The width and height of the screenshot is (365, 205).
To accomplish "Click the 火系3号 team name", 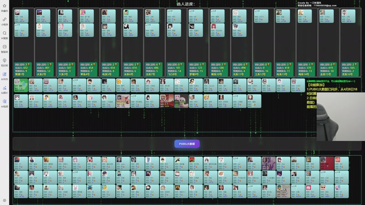I will pyautogui.click(x=63, y=74).
